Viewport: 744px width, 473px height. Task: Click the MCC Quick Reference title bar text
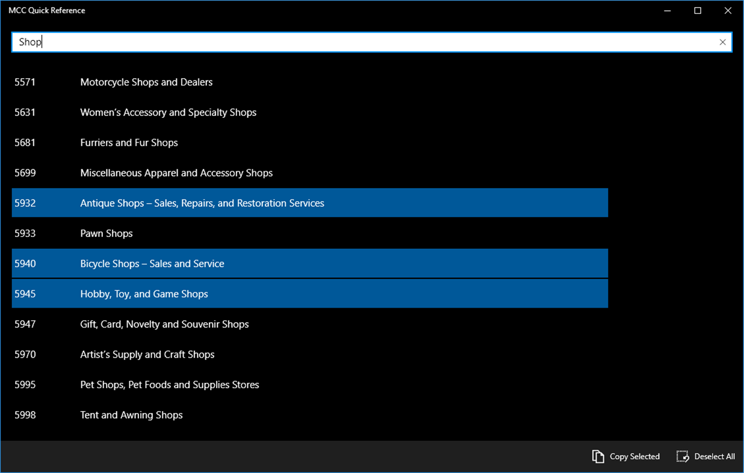pyautogui.click(x=46, y=10)
